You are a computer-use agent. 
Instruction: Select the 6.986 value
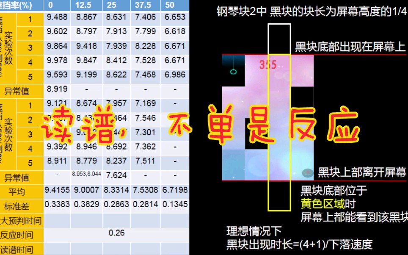coord(175,75)
